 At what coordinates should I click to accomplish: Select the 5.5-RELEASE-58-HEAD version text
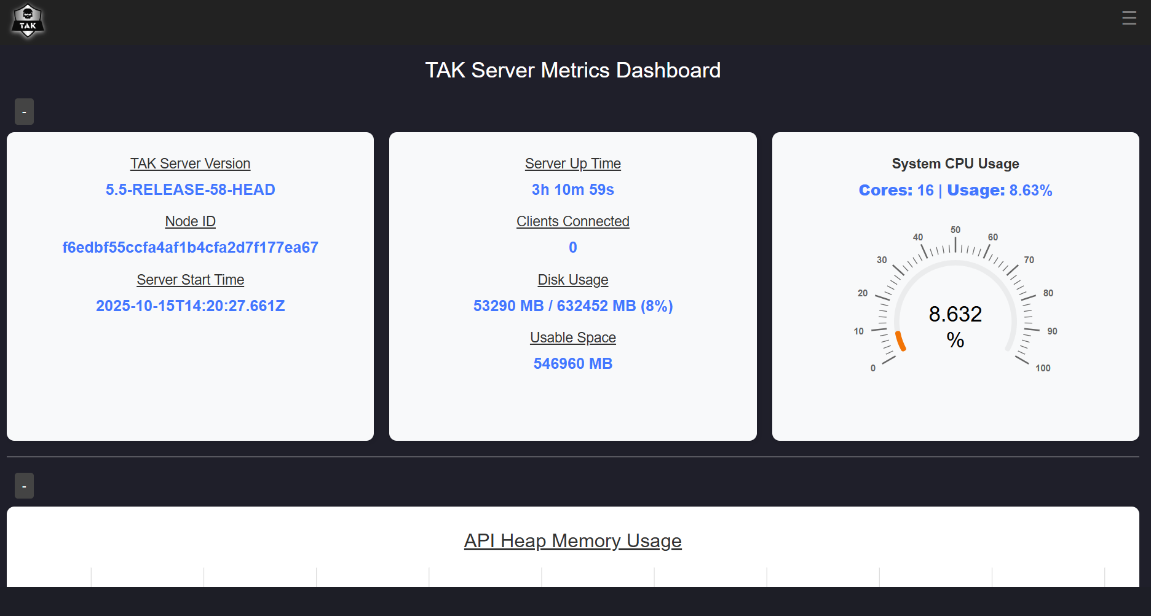pos(190,190)
